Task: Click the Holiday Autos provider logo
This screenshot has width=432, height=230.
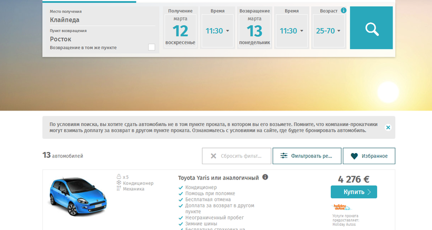Action: point(342,207)
